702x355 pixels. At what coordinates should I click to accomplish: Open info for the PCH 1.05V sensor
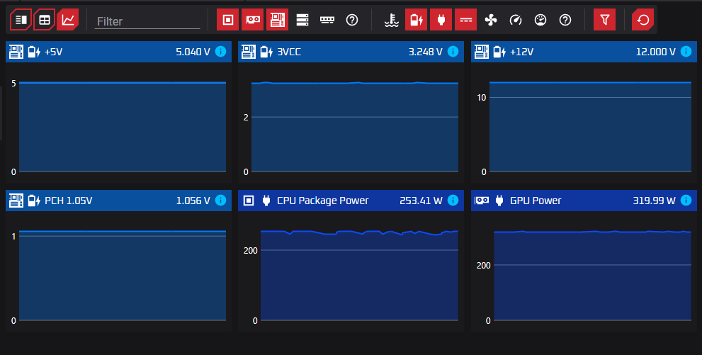point(220,201)
